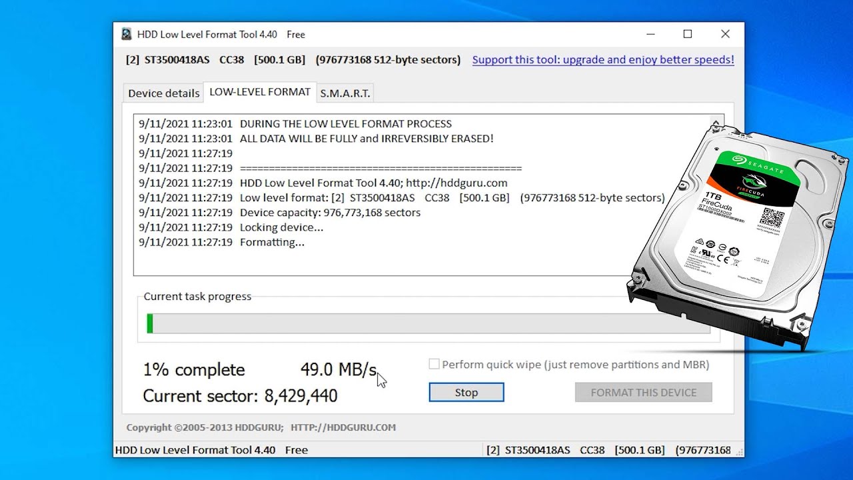This screenshot has height=480, width=853.
Task: Minimize the HDD Low Level Format Tool window
Action: click(x=650, y=34)
